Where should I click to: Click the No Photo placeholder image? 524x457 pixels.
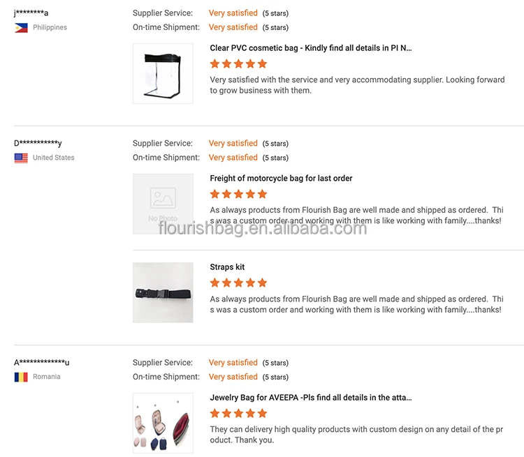coord(163,204)
